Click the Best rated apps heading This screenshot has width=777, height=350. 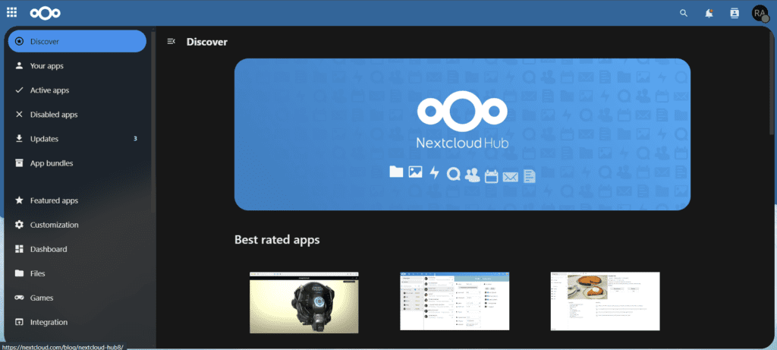(x=277, y=240)
